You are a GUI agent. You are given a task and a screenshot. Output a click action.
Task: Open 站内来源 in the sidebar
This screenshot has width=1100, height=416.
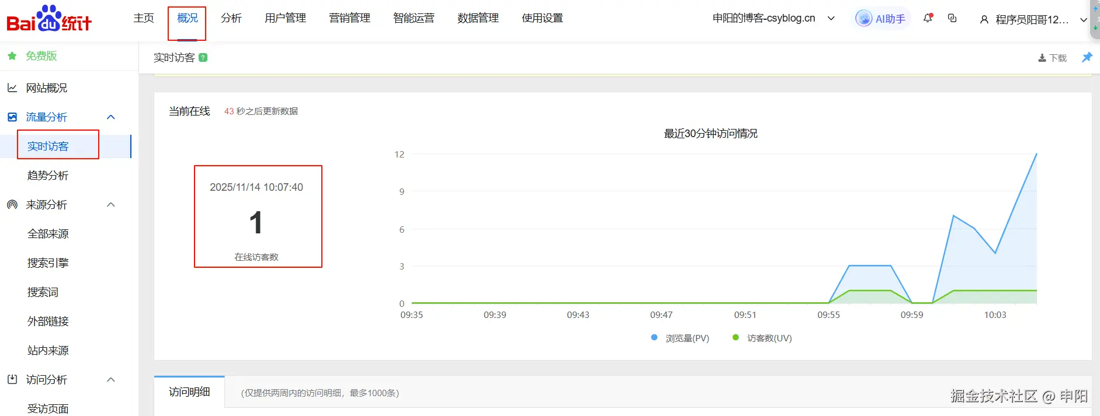tap(48, 351)
